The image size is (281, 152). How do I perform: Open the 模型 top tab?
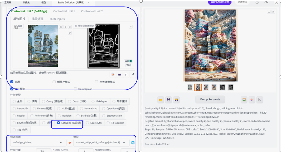[x=43, y=3]
